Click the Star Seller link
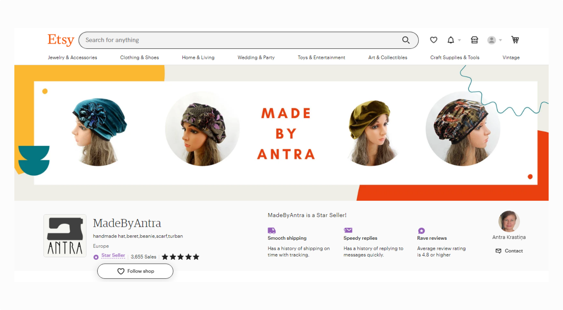The width and height of the screenshot is (563, 310). coord(113,255)
